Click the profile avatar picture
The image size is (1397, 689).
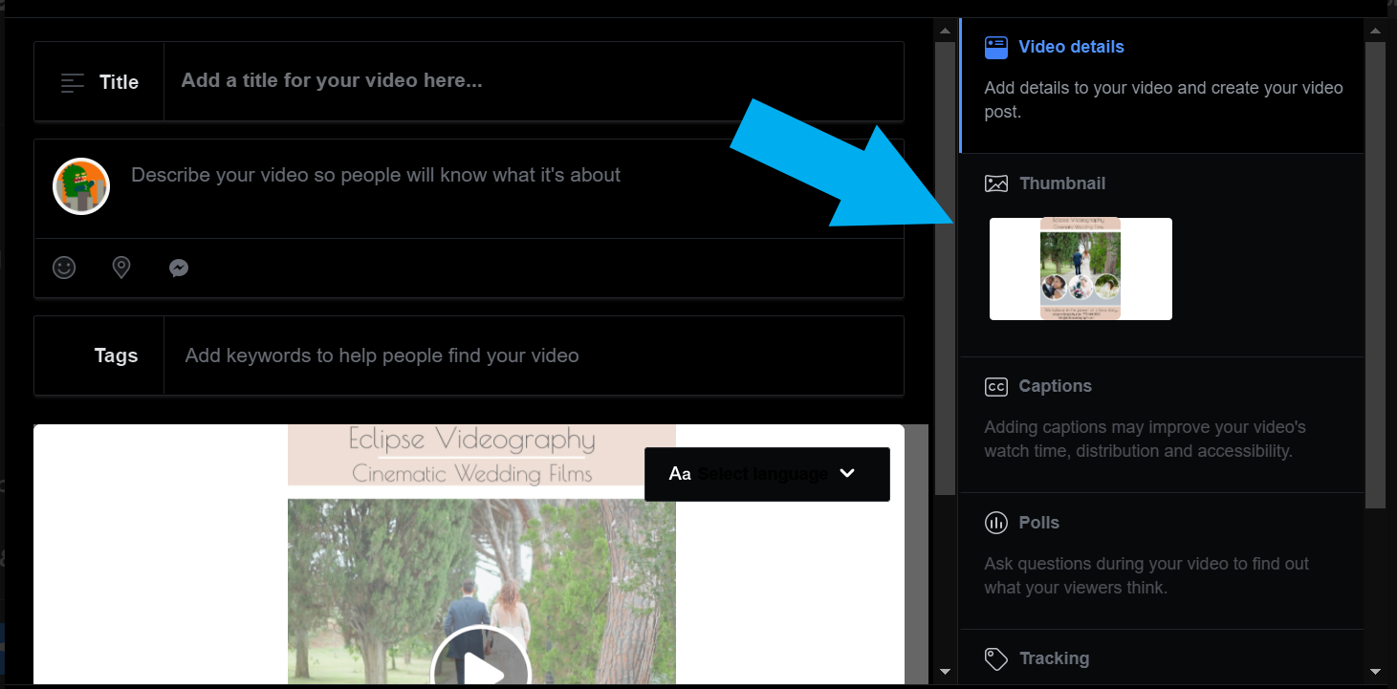[81, 186]
